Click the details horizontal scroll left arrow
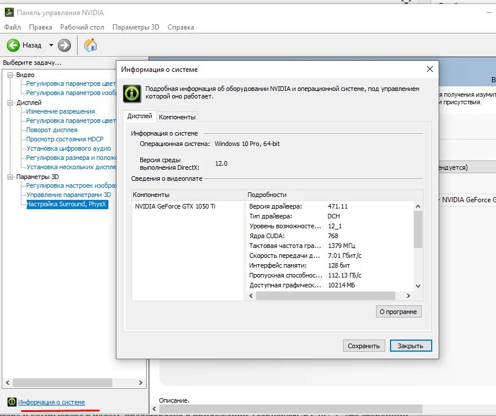 coord(251,296)
